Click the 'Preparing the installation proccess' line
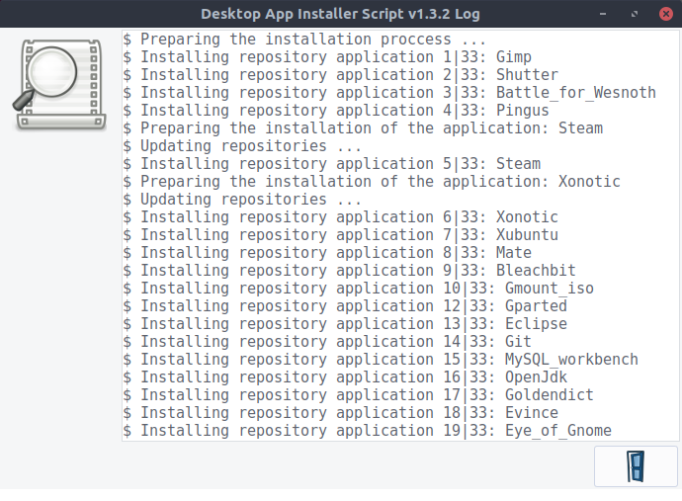 (312, 40)
